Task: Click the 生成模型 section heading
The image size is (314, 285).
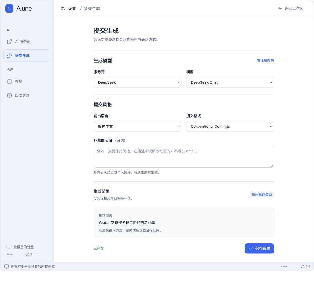Action: [x=102, y=60]
